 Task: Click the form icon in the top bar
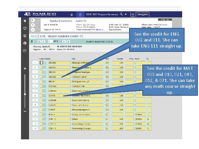coord(80,15)
